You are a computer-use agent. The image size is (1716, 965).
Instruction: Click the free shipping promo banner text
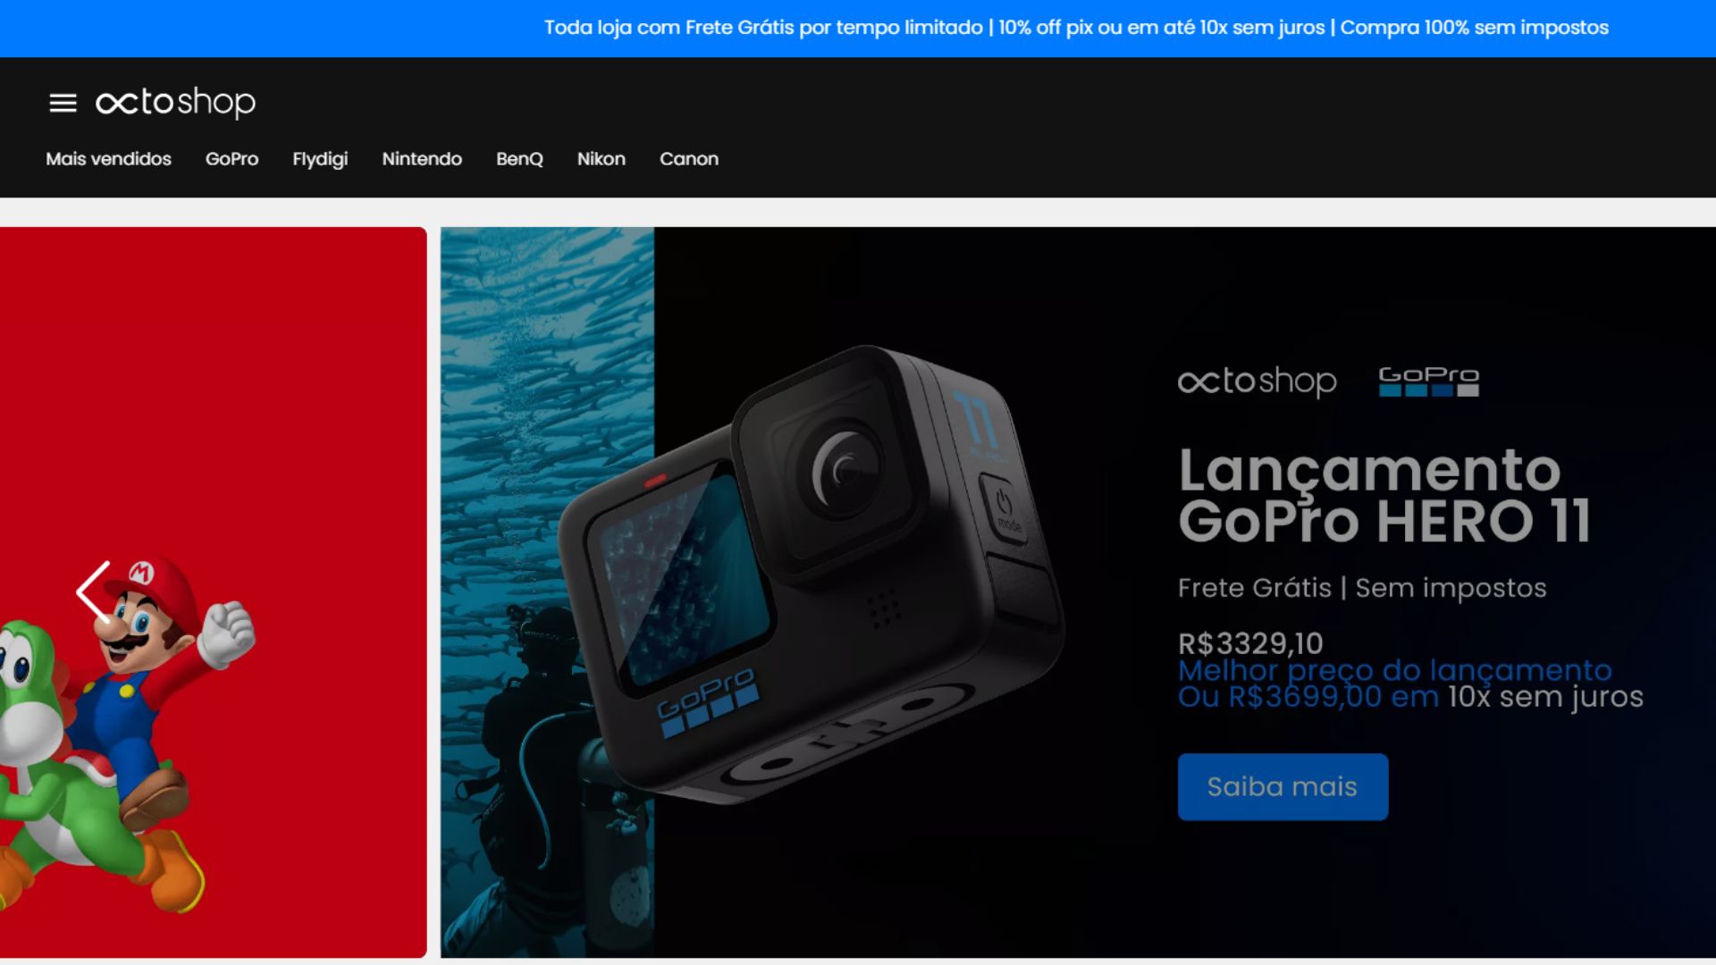[x=1076, y=28]
